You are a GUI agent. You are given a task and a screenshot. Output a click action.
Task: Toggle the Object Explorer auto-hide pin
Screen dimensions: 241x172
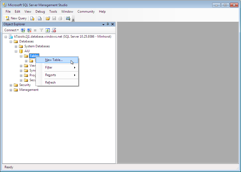[108, 24]
